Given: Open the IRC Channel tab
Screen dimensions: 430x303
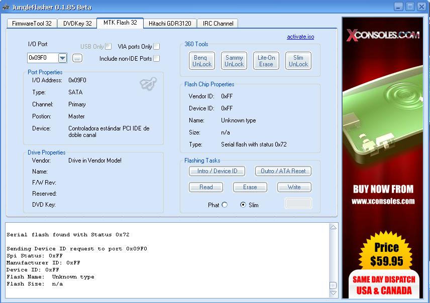Looking at the screenshot, I should tap(217, 24).
